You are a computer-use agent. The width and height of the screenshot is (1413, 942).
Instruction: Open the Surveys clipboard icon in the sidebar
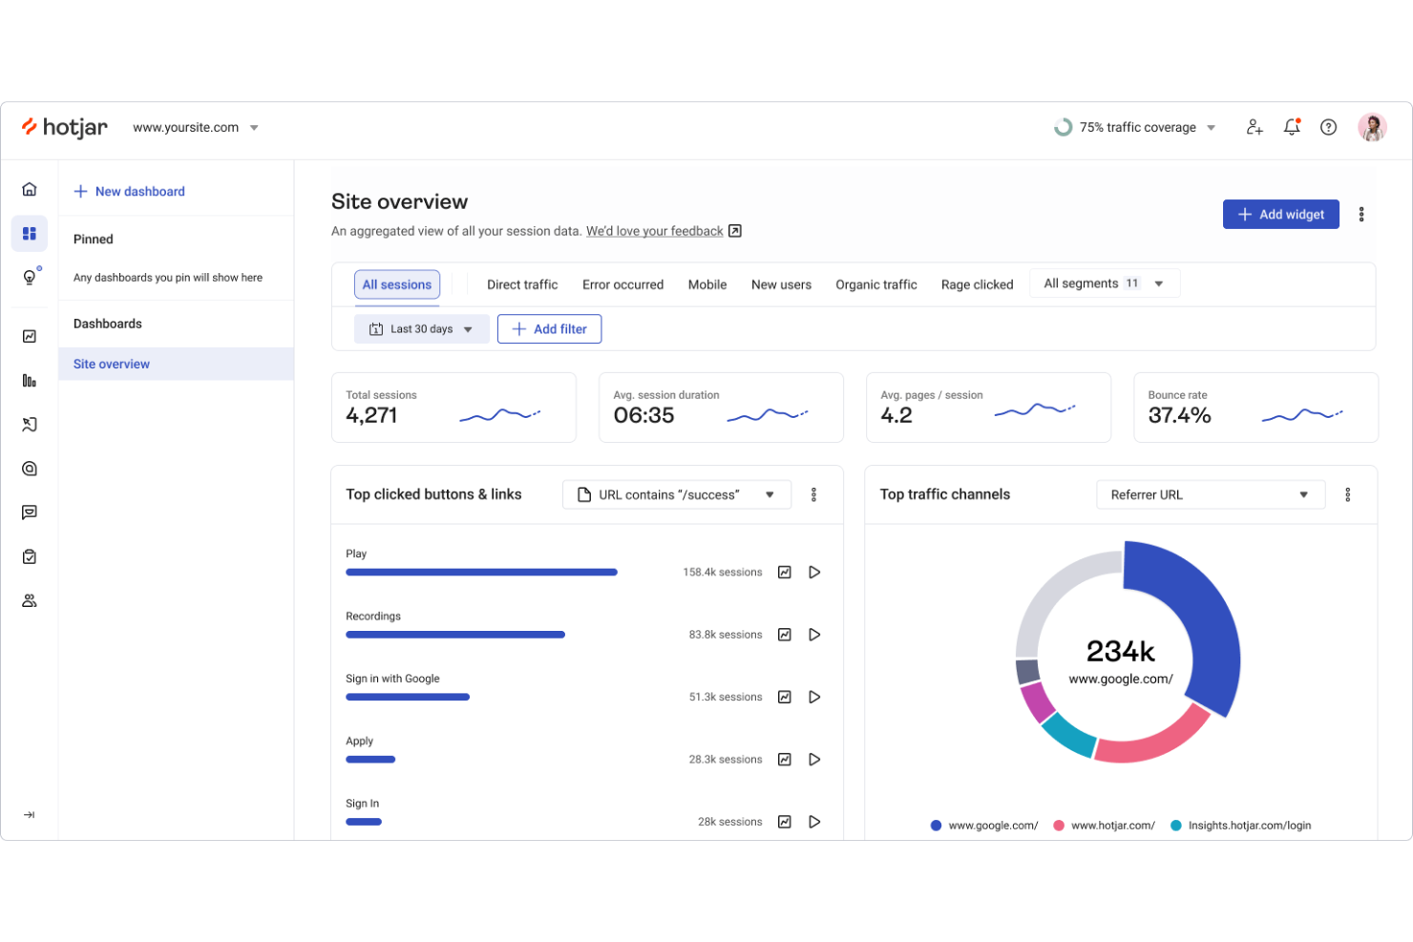click(x=29, y=556)
